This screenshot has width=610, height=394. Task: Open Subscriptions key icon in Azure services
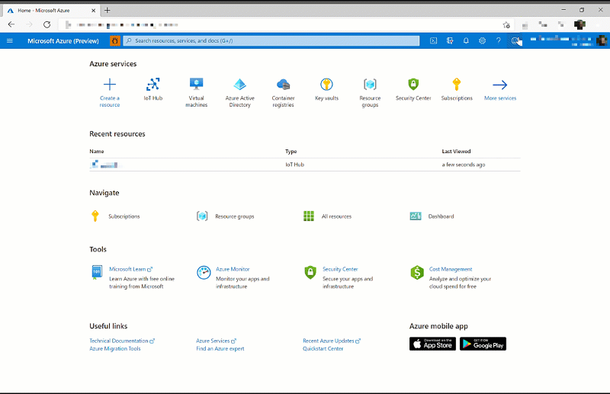point(457,85)
